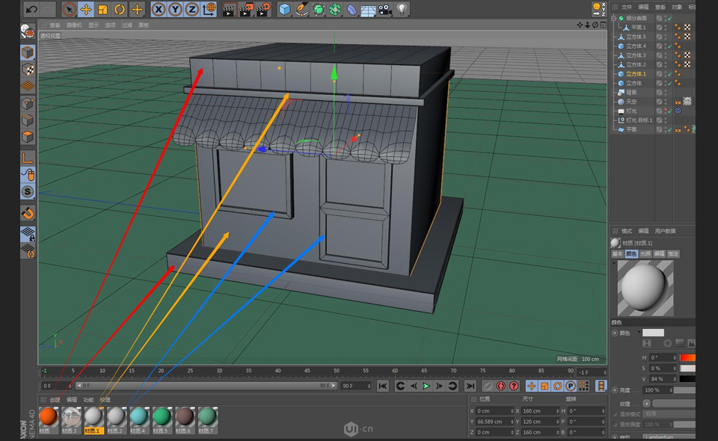Viewport: 718px width, 441px height.
Task: Select the Move tool in the top toolbar
Action: coord(86,9)
